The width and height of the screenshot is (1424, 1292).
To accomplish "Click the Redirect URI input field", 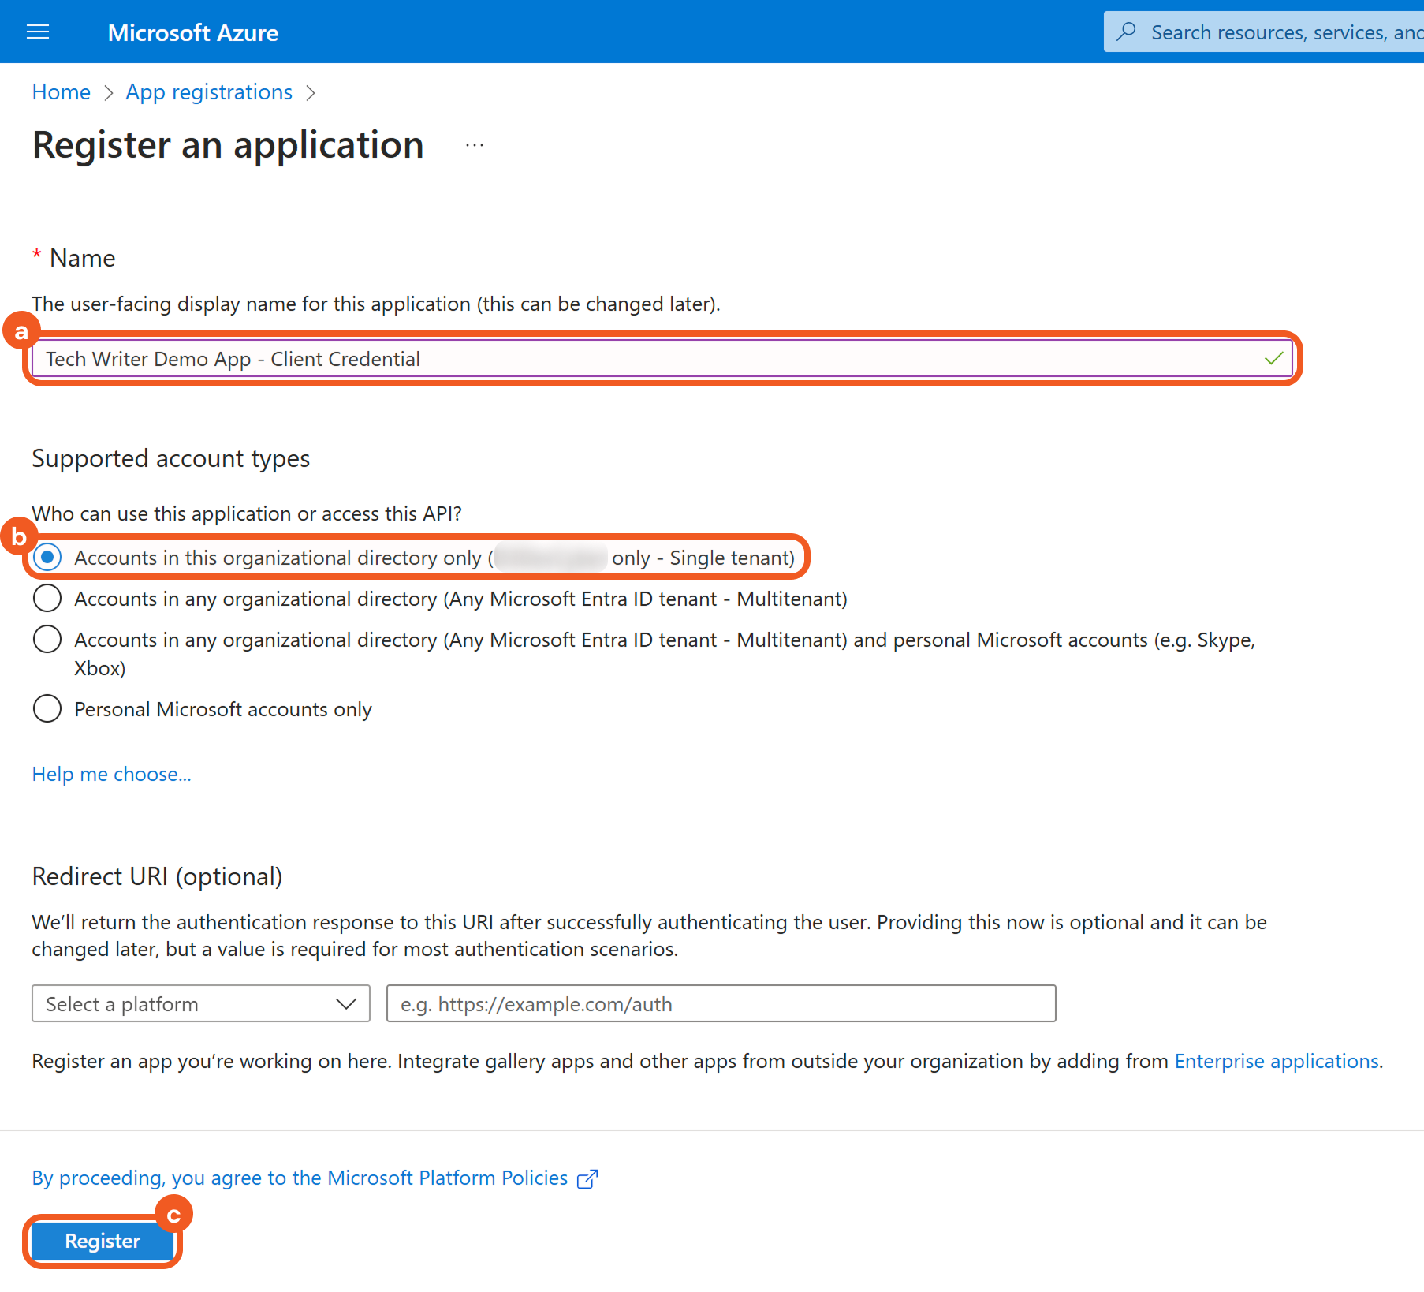I will [721, 1003].
